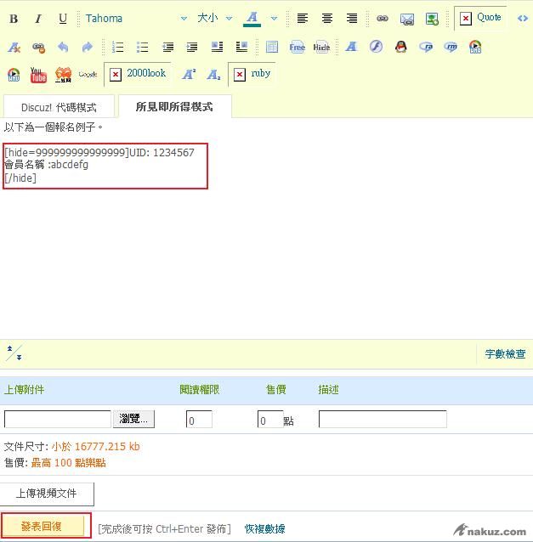This screenshot has height=542, width=533.
Task: Insert the ruby tag
Action: 252,74
